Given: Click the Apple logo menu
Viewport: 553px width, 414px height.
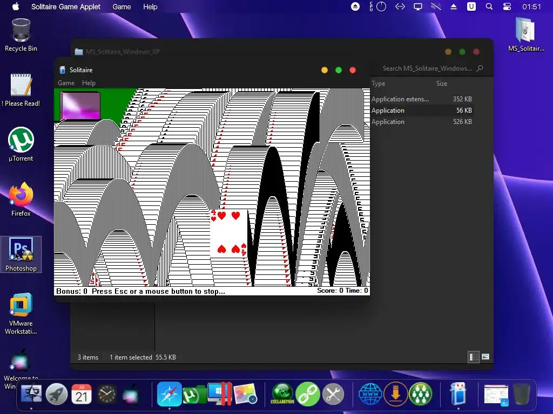Looking at the screenshot, I should [x=16, y=6].
